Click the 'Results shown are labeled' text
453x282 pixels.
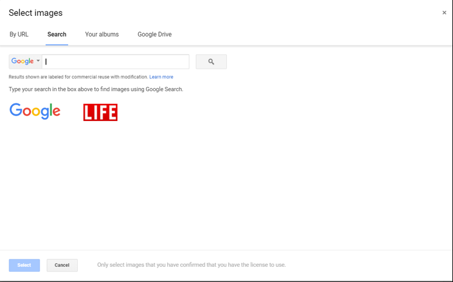78,77
